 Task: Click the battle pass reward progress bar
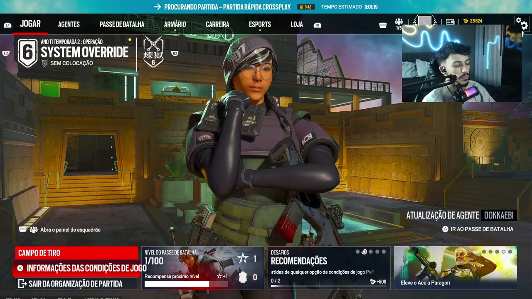click(186, 284)
